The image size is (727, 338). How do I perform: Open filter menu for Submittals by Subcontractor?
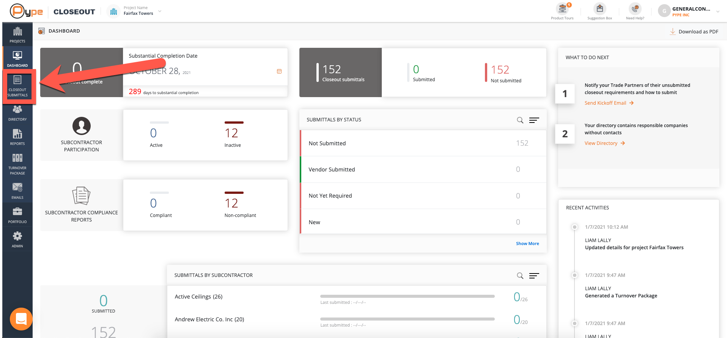pos(534,276)
